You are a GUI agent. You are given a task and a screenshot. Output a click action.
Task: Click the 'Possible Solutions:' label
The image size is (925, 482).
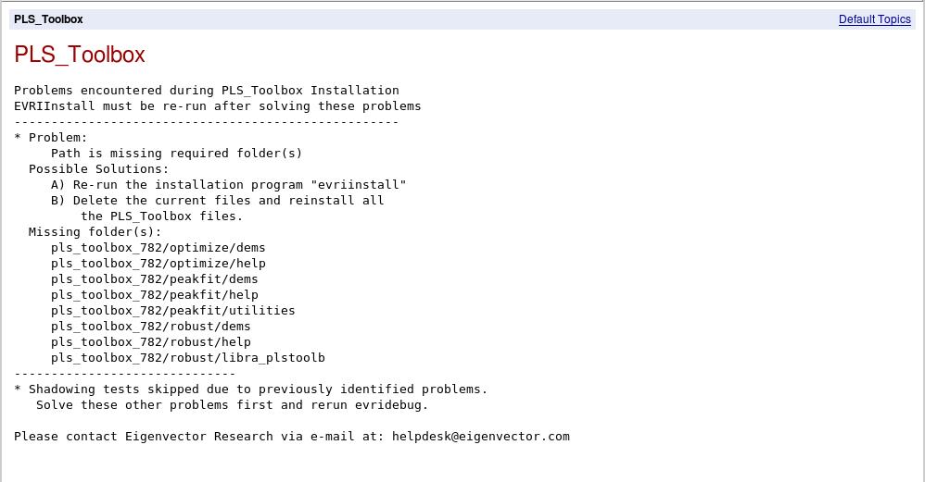(x=99, y=169)
